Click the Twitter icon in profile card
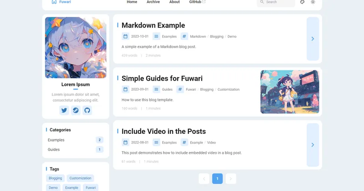Screen dimensions: 364x191 [64, 110]
